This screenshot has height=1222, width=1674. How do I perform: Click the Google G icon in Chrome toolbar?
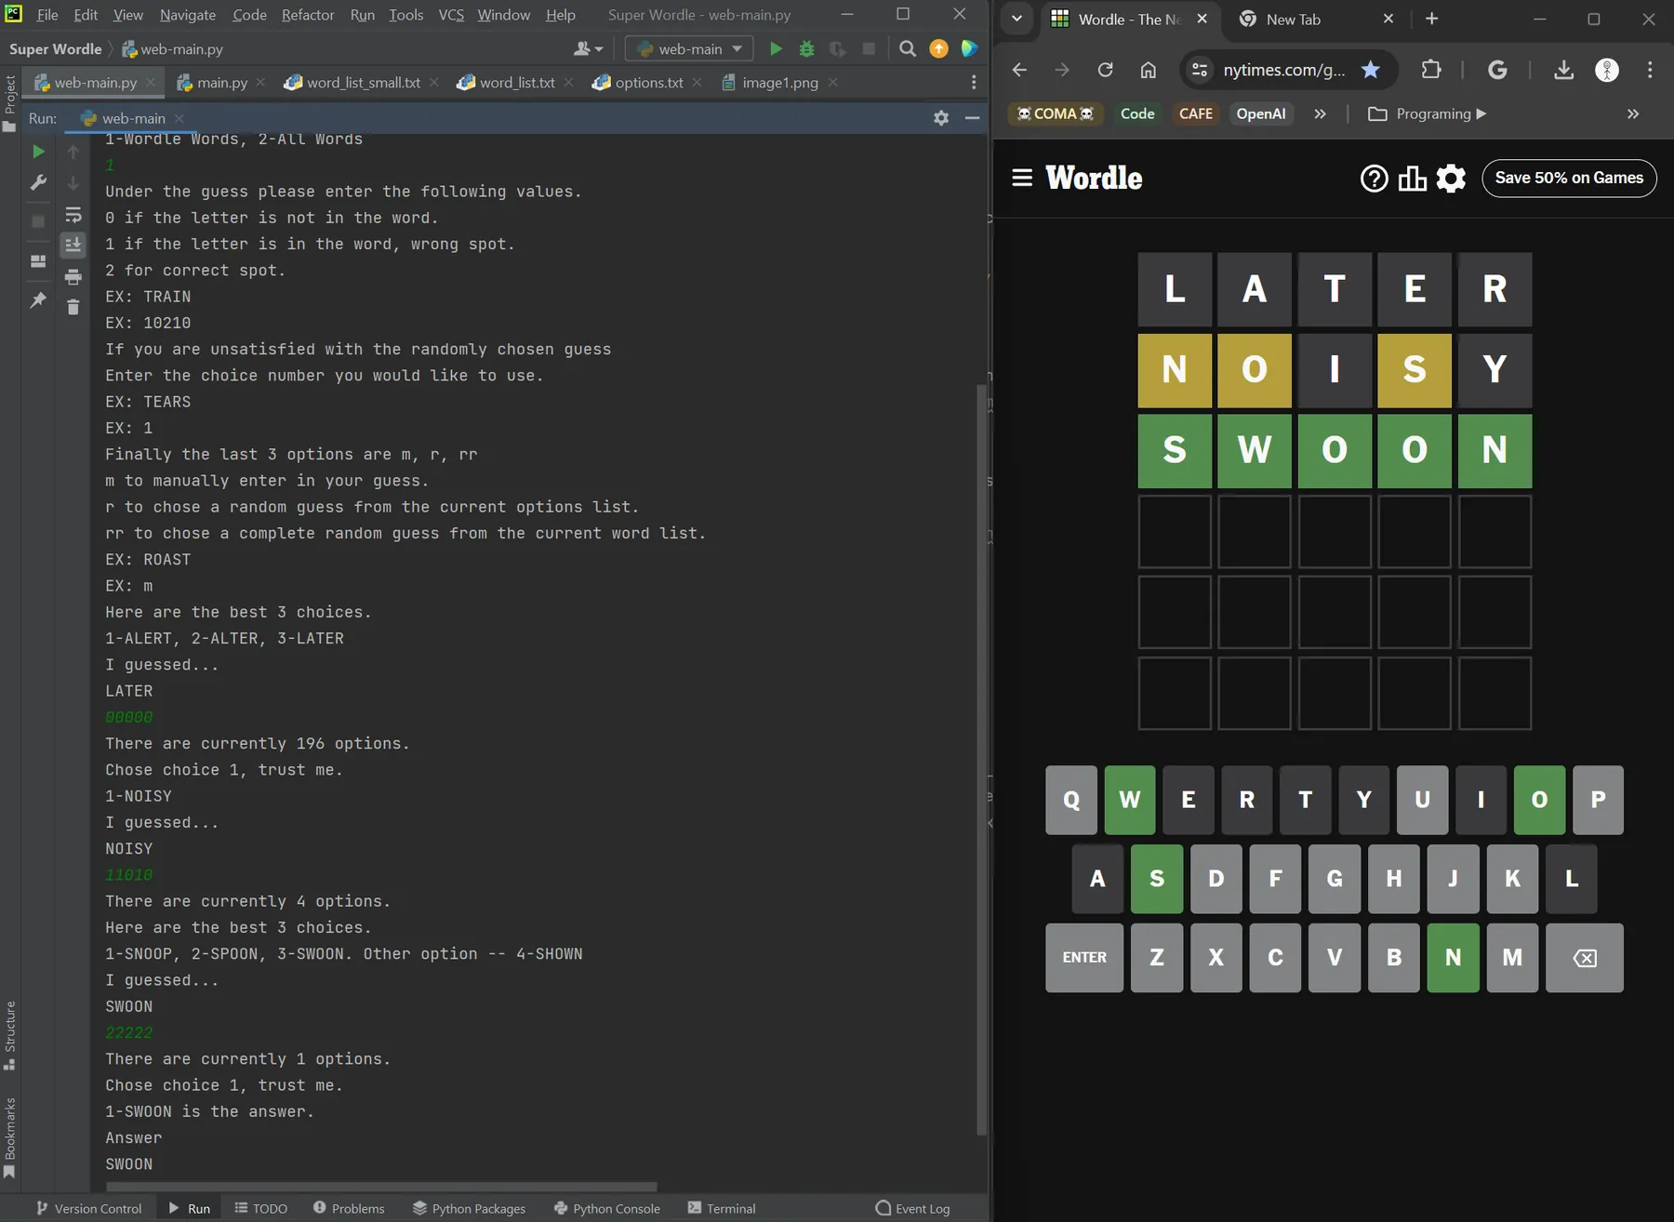pos(1497,70)
